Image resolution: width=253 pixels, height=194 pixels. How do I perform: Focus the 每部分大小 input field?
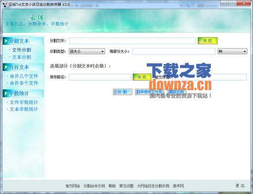(x=174, y=51)
